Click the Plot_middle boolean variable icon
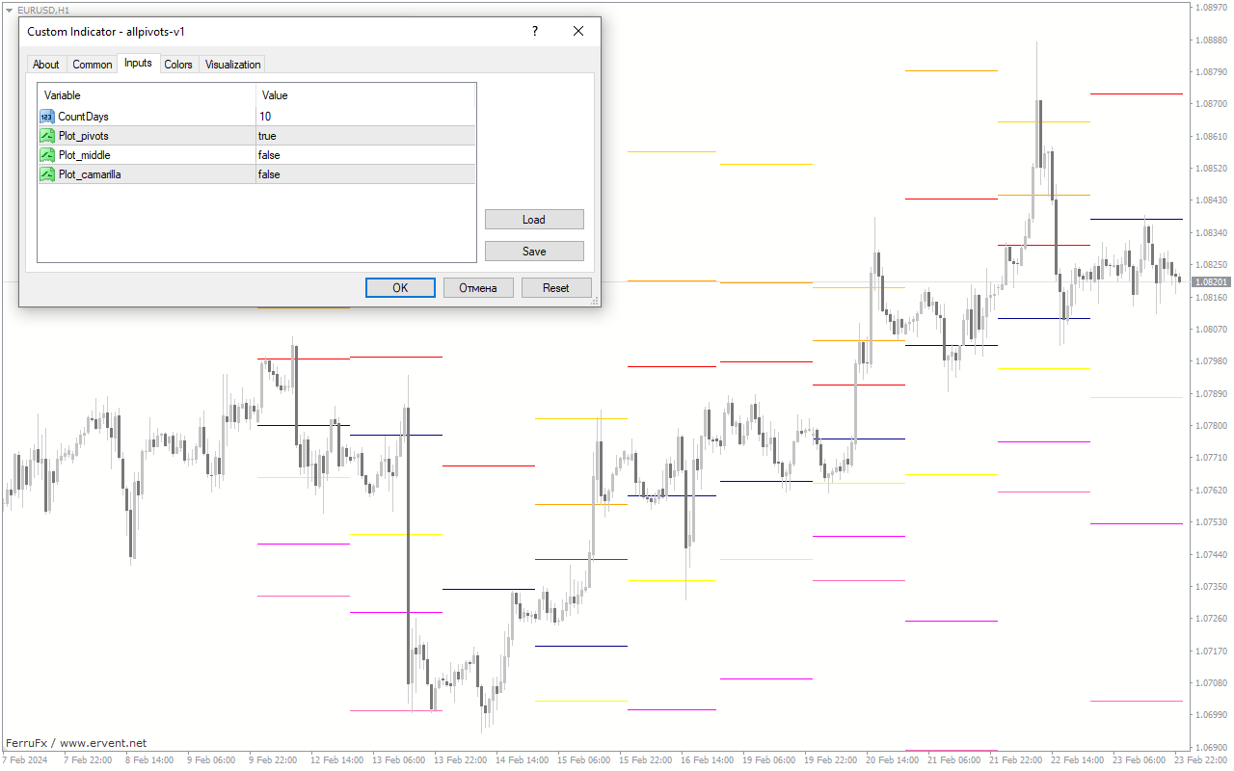The image size is (1234, 771). pos(47,155)
